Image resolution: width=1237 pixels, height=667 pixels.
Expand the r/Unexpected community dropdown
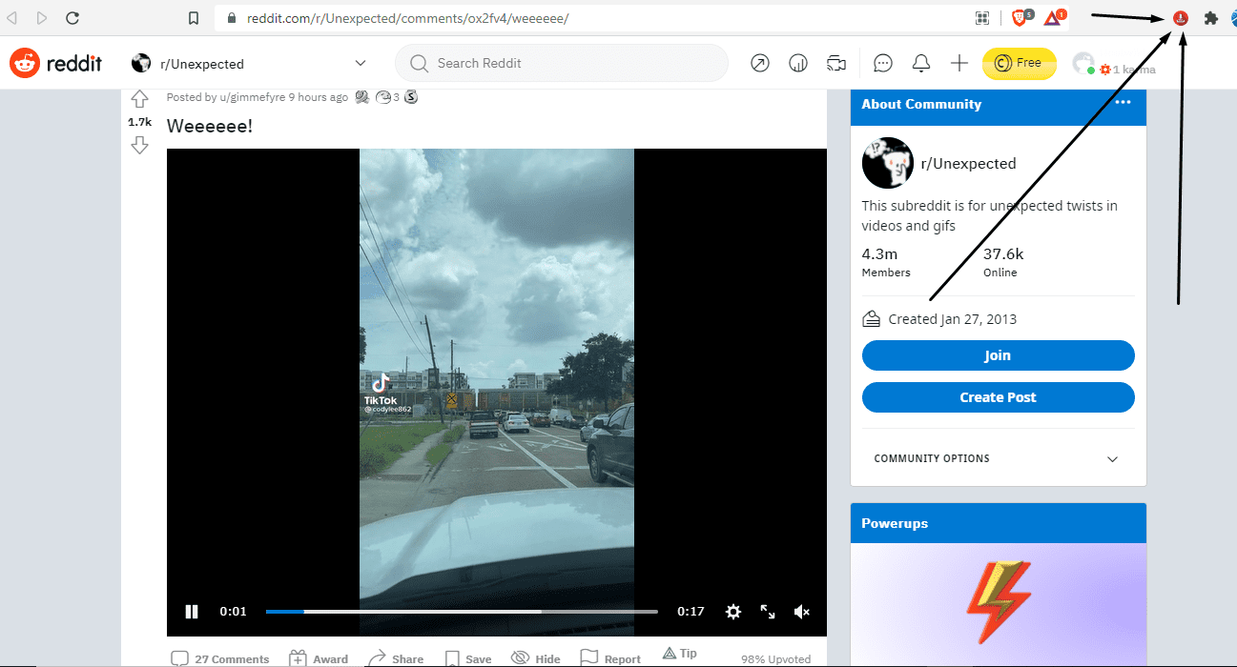[361, 63]
